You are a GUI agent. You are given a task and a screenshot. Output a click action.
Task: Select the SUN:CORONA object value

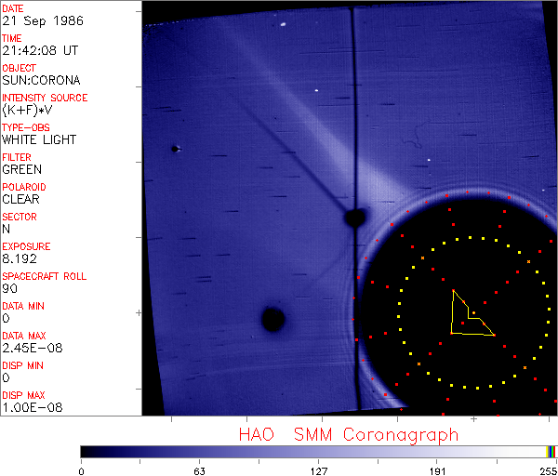coord(41,80)
